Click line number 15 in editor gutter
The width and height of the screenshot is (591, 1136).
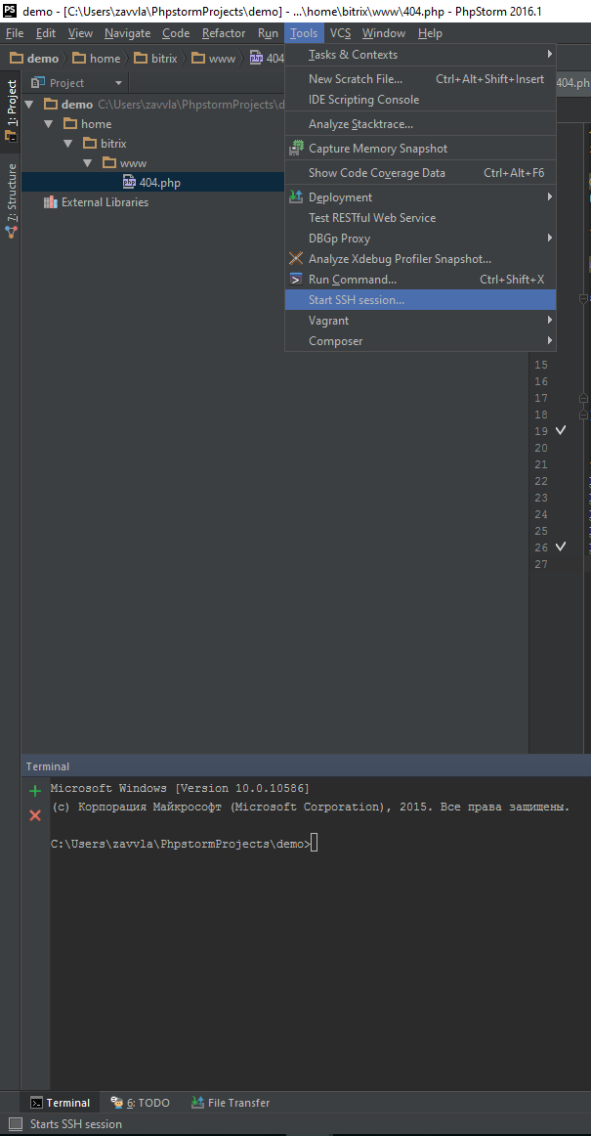(541, 365)
